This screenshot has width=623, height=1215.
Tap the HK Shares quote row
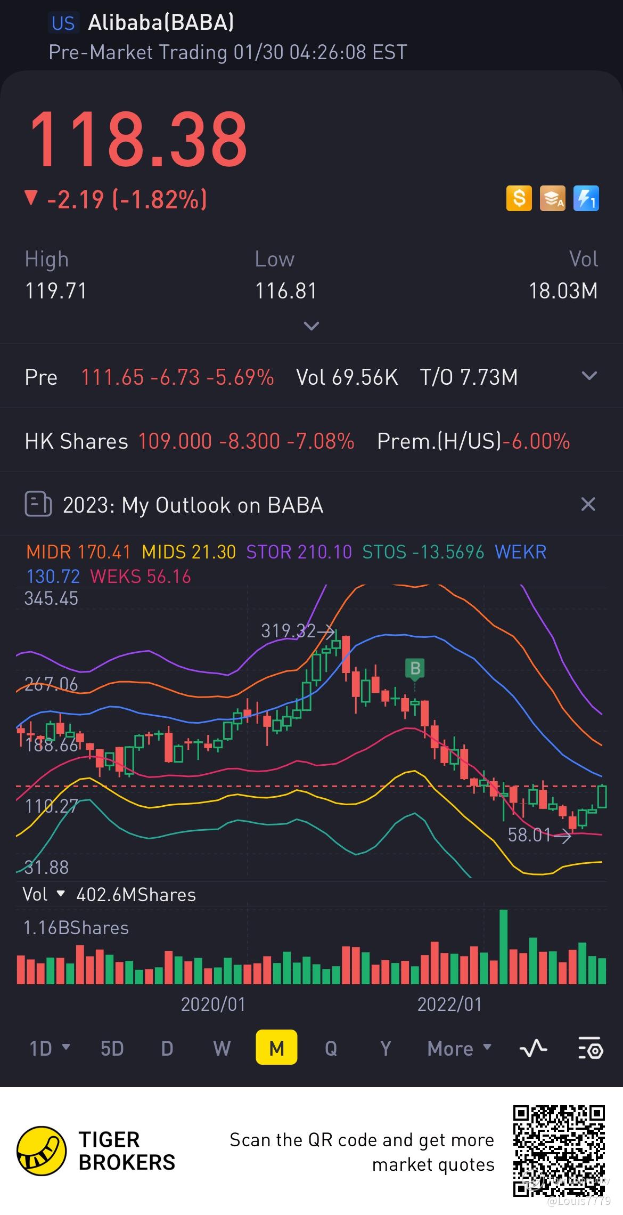point(311,441)
